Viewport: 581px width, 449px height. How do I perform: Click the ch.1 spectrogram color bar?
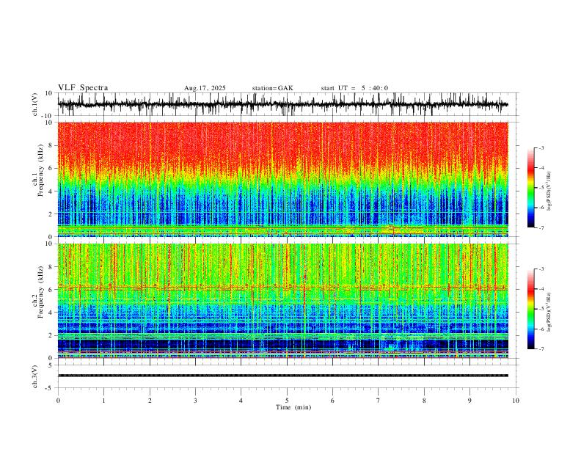530,188
